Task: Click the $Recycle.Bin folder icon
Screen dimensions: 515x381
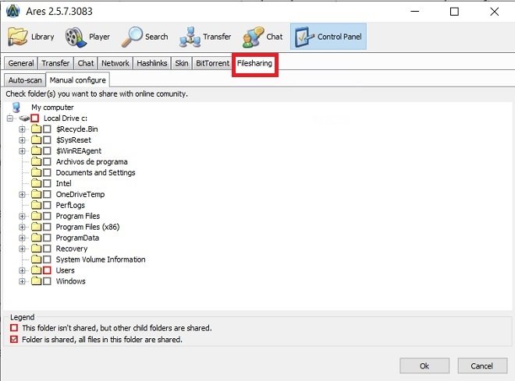Action: (x=36, y=129)
